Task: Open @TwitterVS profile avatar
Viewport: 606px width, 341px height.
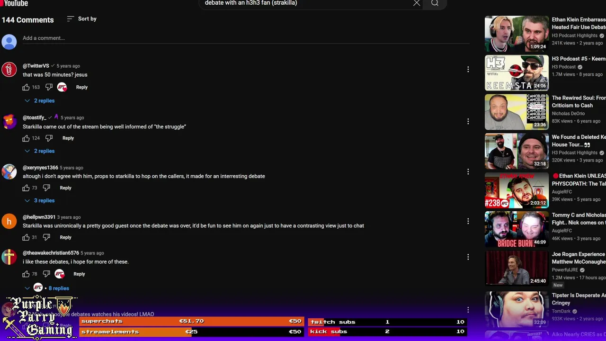Action: 9,70
